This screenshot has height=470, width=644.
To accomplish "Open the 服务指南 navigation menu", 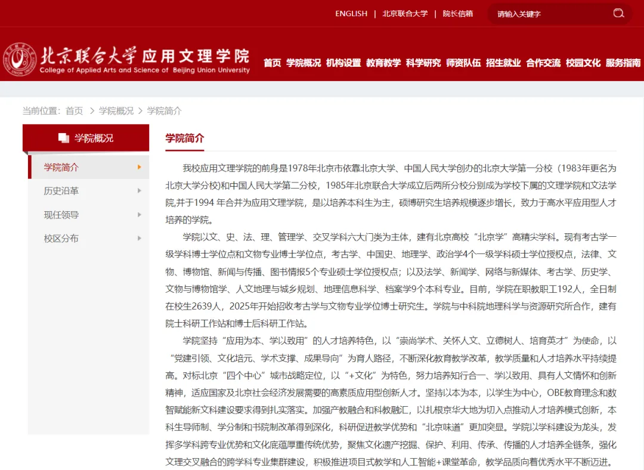I will (x=623, y=63).
